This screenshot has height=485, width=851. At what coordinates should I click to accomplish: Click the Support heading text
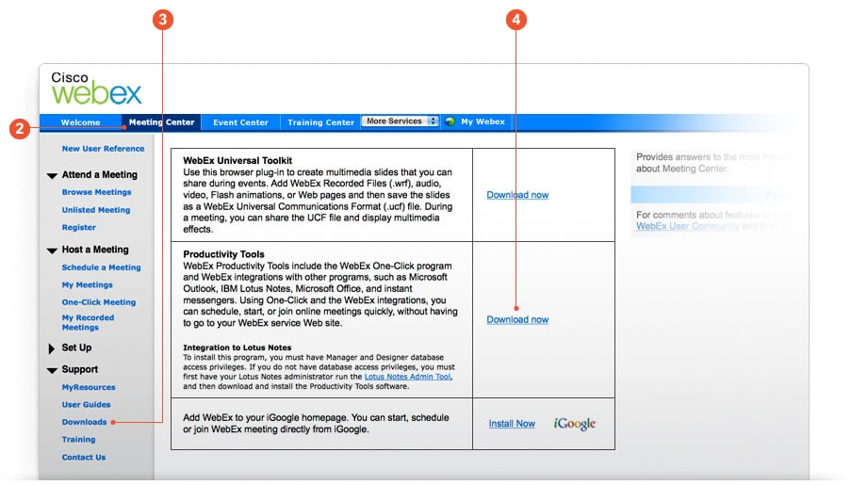point(80,369)
